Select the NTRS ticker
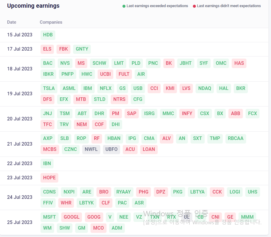The image size is (271, 237). click(x=119, y=99)
